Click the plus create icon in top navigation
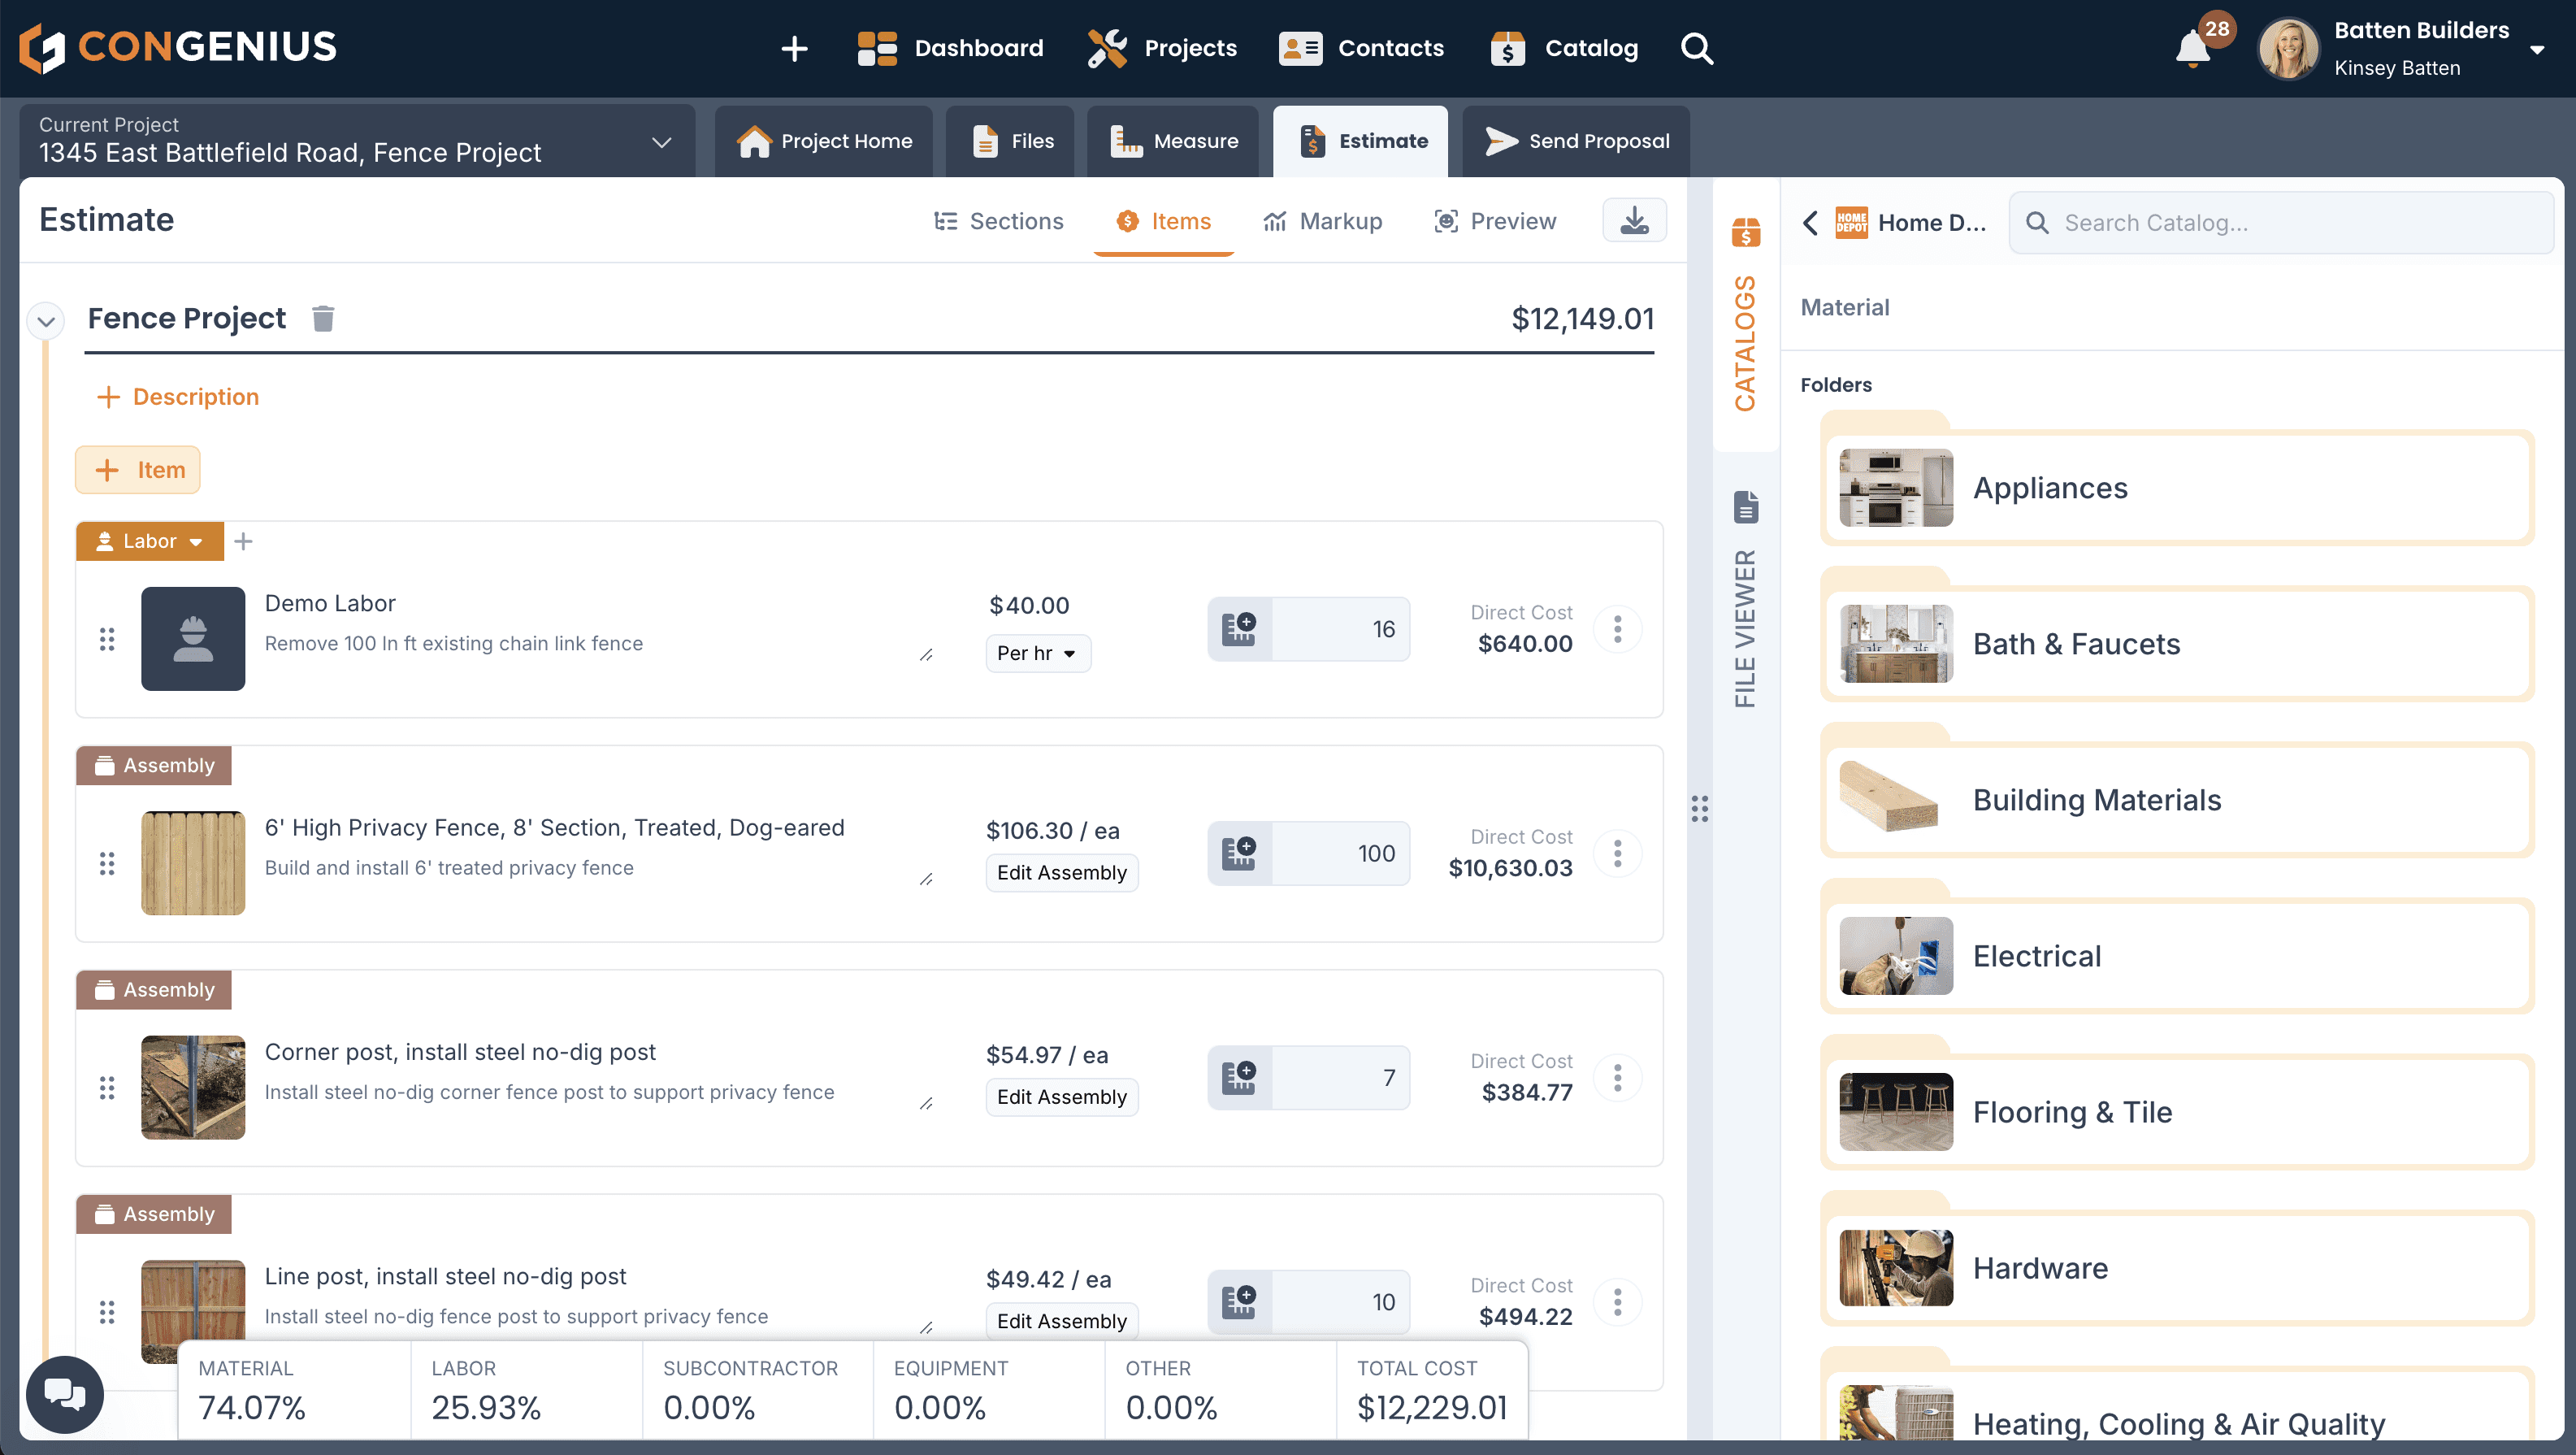The image size is (2576, 1455). 794,48
